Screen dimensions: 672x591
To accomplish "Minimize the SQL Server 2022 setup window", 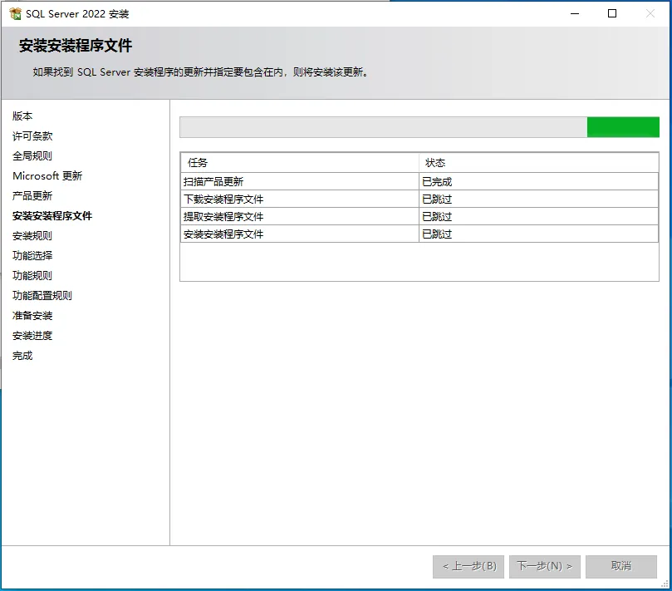I will click(x=575, y=14).
